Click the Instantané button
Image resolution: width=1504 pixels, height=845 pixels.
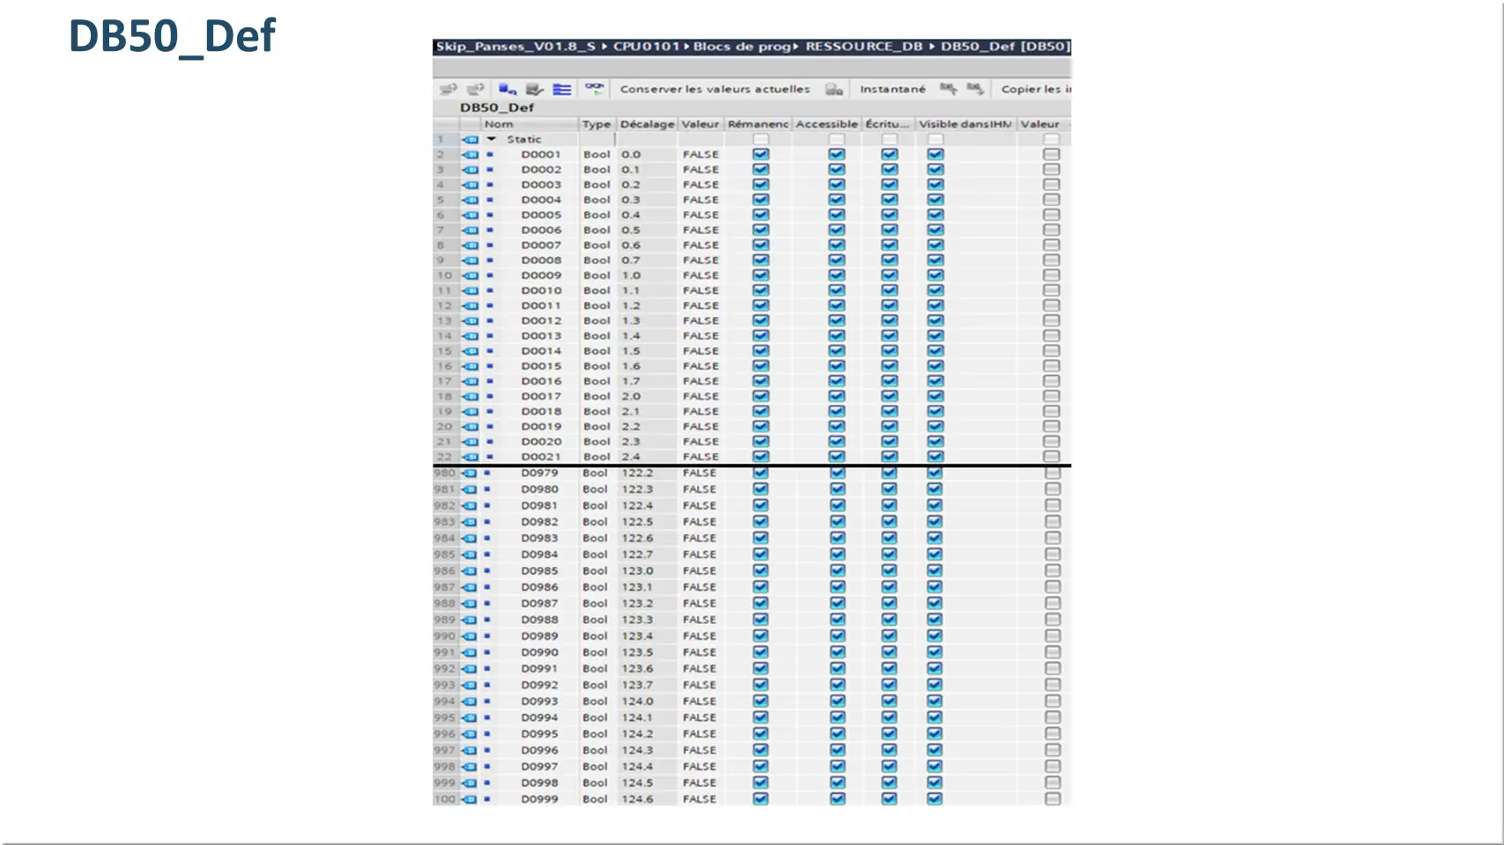tap(893, 89)
